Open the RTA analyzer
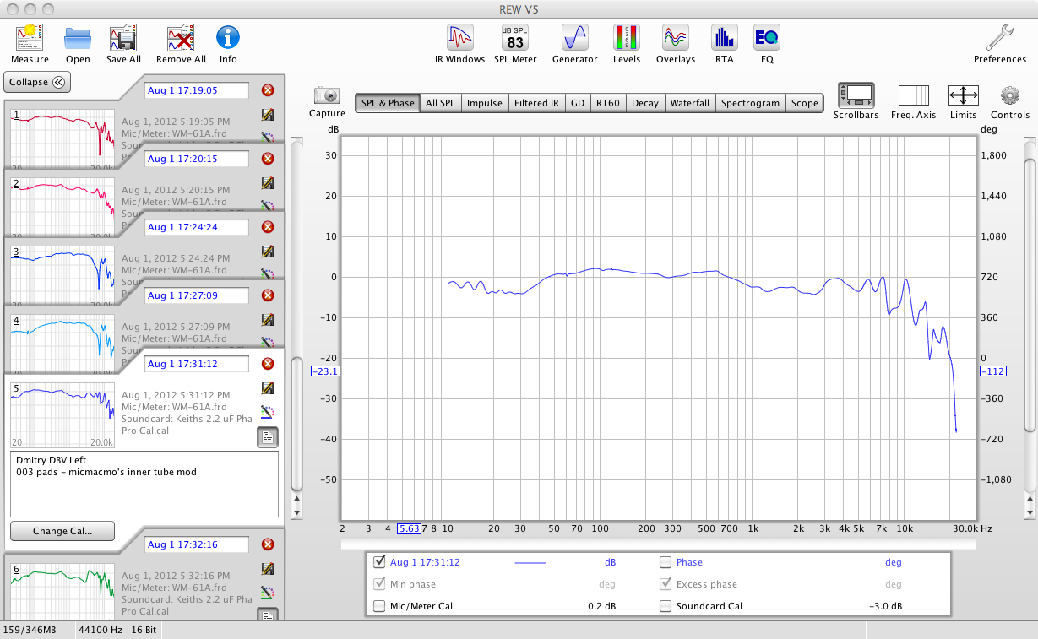The height and width of the screenshot is (639, 1038). click(x=725, y=38)
